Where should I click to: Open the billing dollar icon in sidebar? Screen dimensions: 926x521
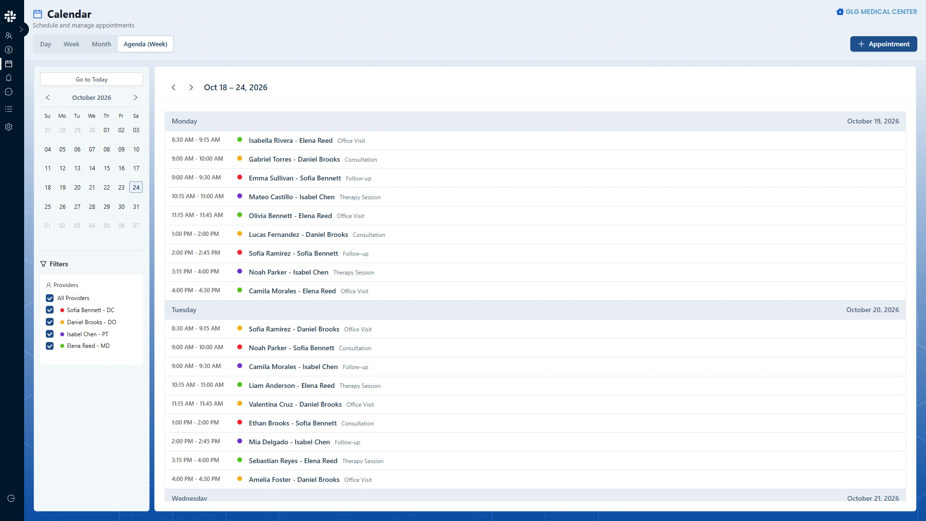tap(9, 50)
